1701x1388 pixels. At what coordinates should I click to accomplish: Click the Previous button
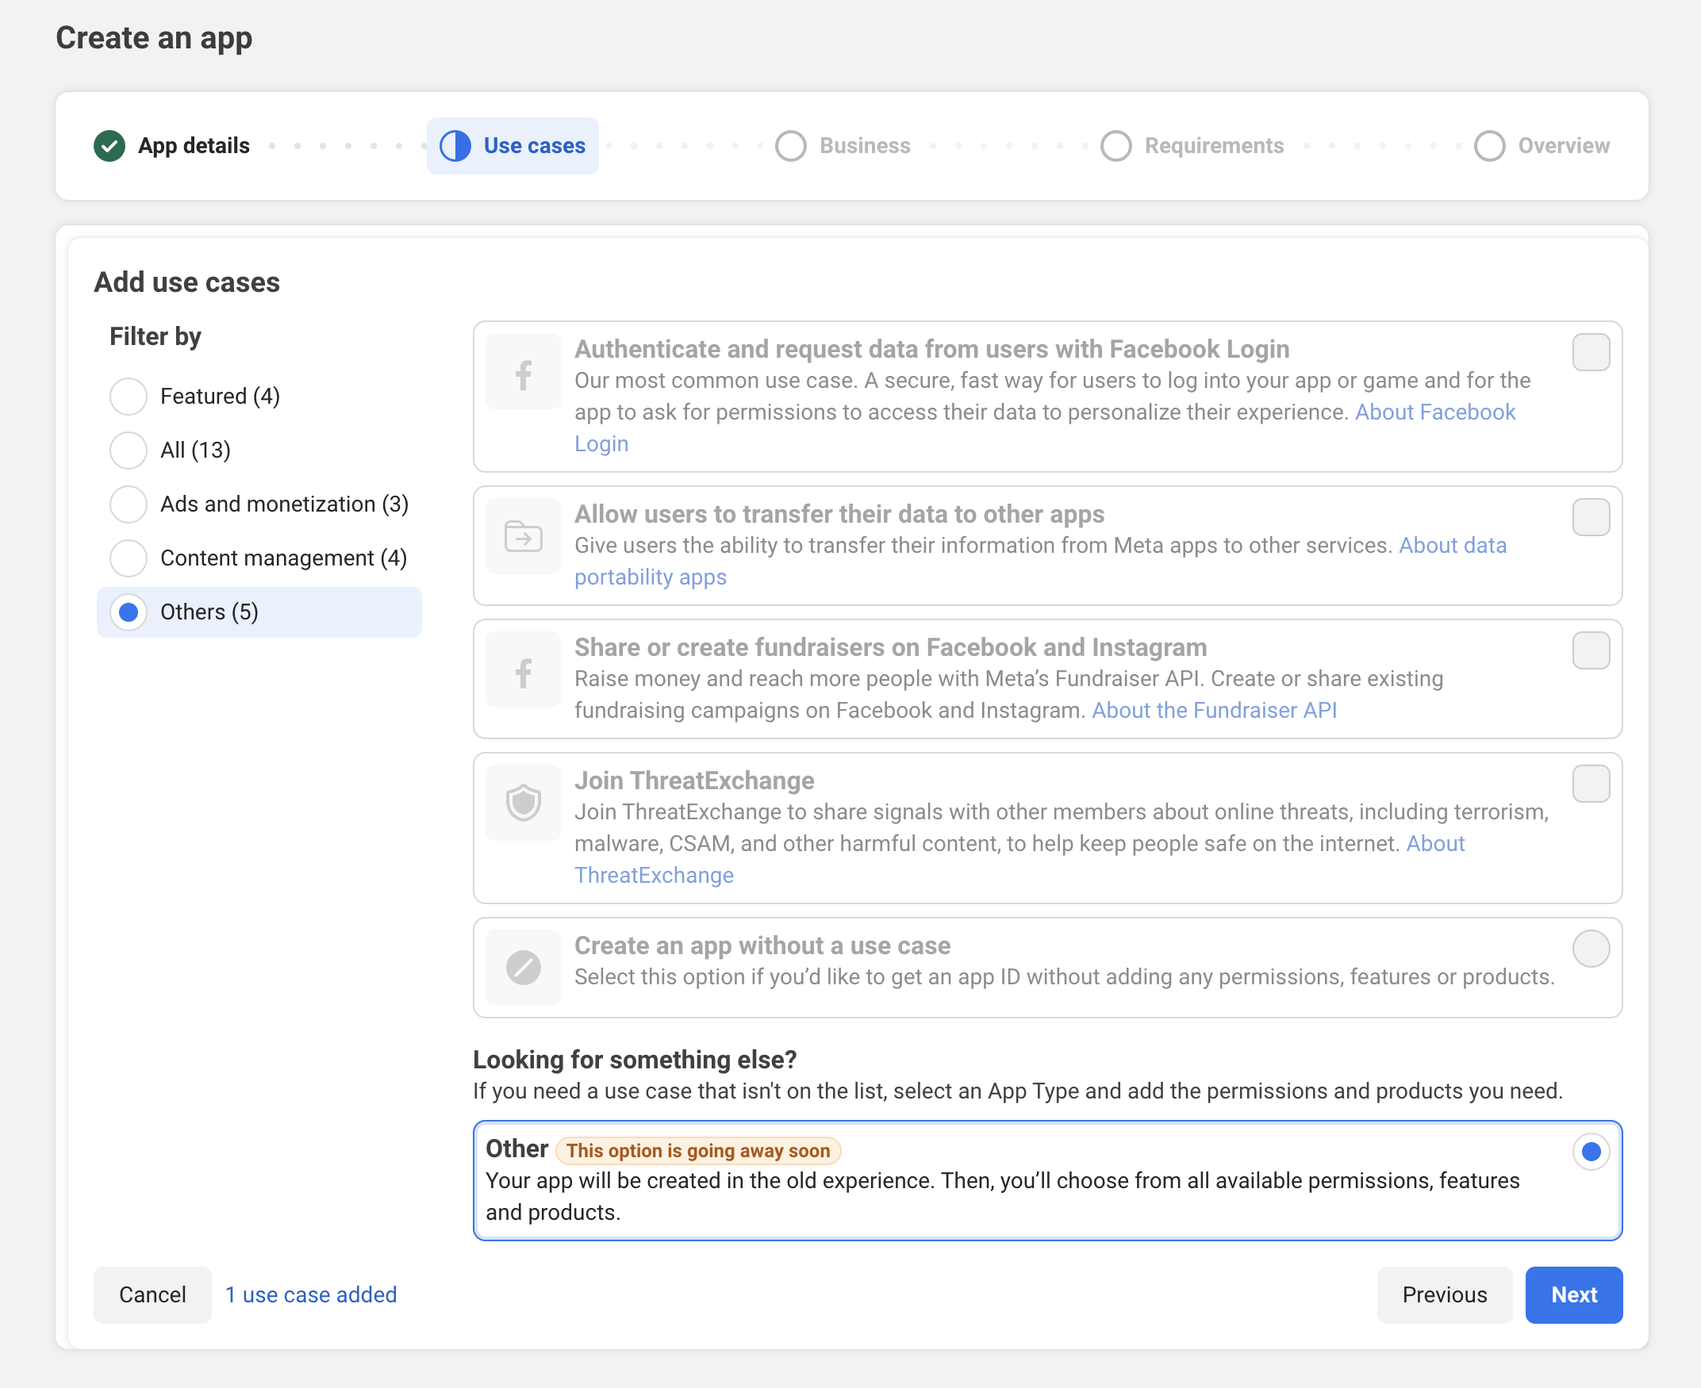pos(1443,1294)
